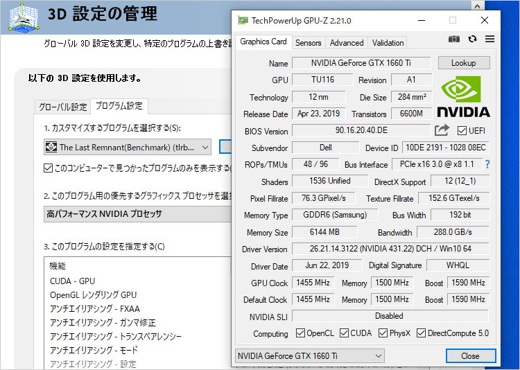Click the Revision value A1

pyautogui.click(x=412, y=80)
